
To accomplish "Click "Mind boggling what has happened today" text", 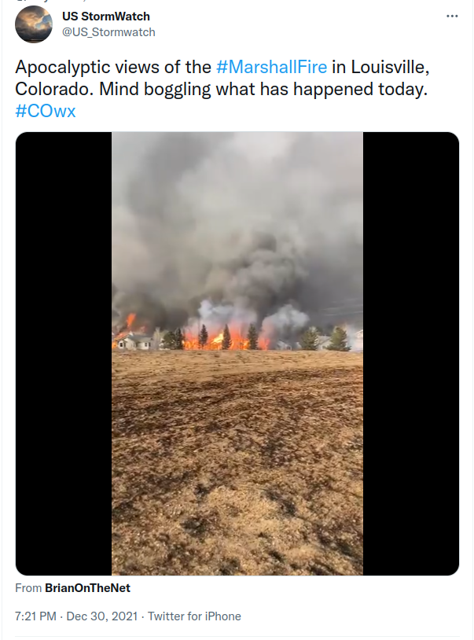I will coord(263,89).
